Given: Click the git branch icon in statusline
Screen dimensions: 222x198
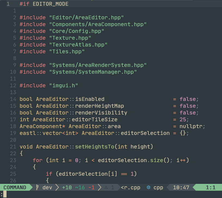Looking at the screenshot, I should (37, 187).
